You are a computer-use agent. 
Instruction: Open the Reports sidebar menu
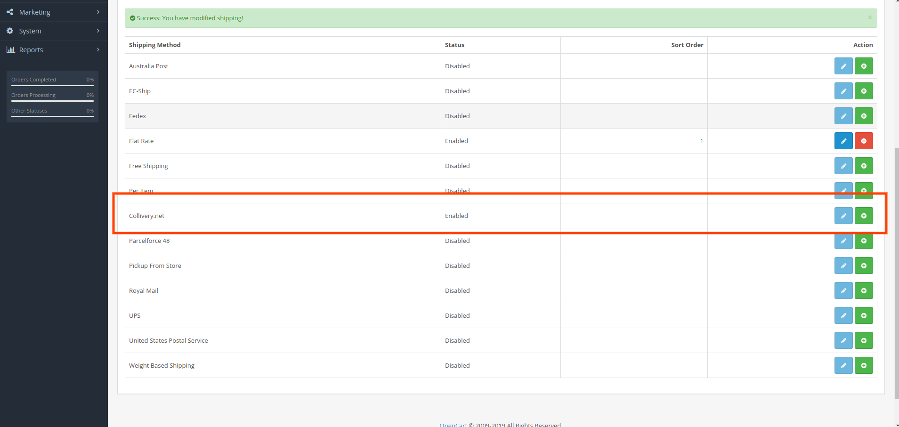pos(53,50)
